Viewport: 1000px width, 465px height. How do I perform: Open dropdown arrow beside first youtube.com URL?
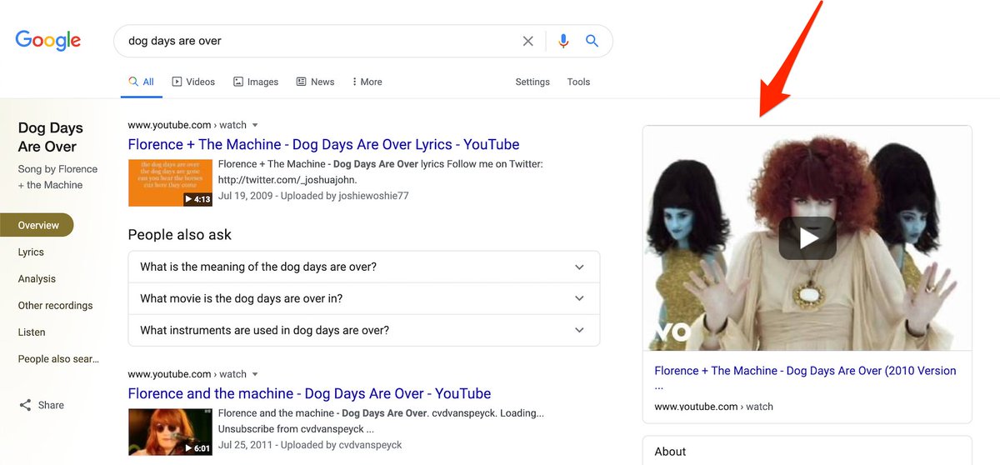click(x=256, y=125)
